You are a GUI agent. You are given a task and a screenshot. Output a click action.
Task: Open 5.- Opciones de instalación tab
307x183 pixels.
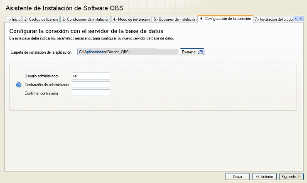(x=174, y=19)
